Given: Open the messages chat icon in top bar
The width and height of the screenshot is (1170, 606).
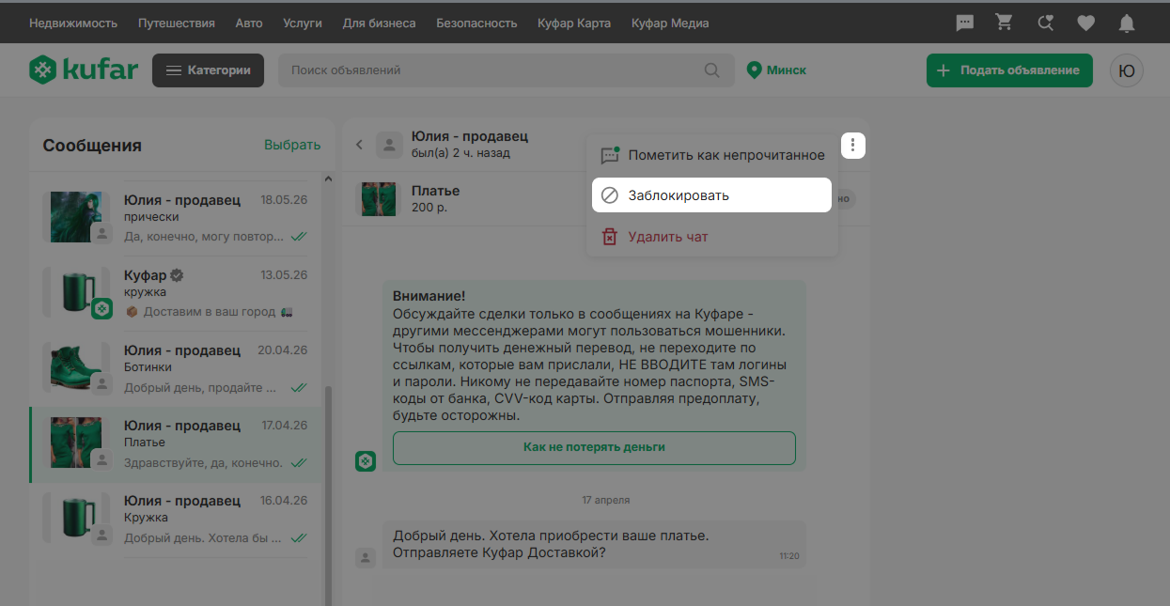Looking at the screenshot, I should coord(964,23).
